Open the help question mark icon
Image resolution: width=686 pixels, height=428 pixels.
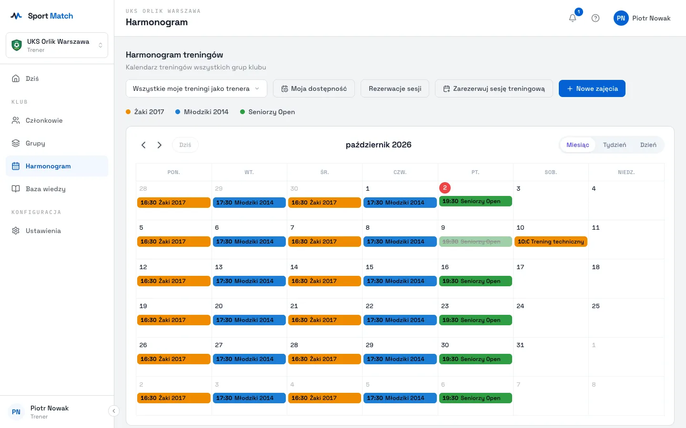(595, 18)
